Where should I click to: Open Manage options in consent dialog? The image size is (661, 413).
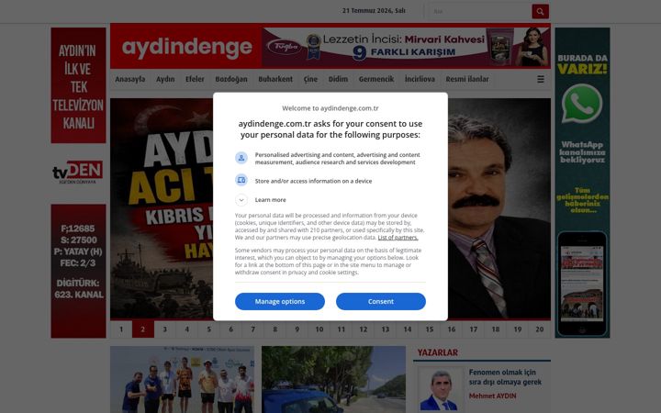[280, 301]
